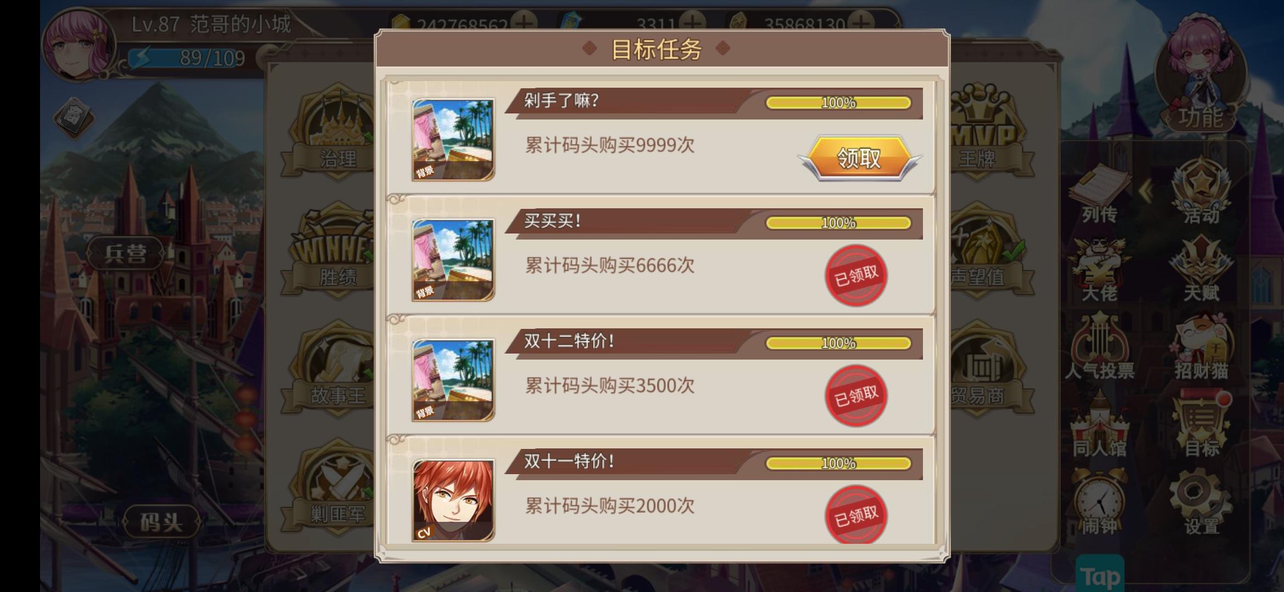The height and width of the screenshot is (592, 1284).
Task: Open the 大佬 icon
Action: coord(1100,270)
